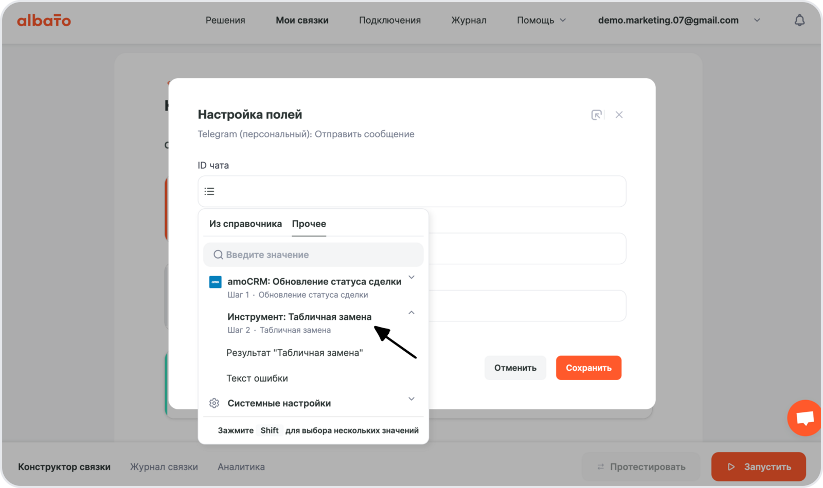The width and height of the screenshot is (823, 488).
Task: Open the Помощь dropdown menu
Action: click(x=541, y=21)
